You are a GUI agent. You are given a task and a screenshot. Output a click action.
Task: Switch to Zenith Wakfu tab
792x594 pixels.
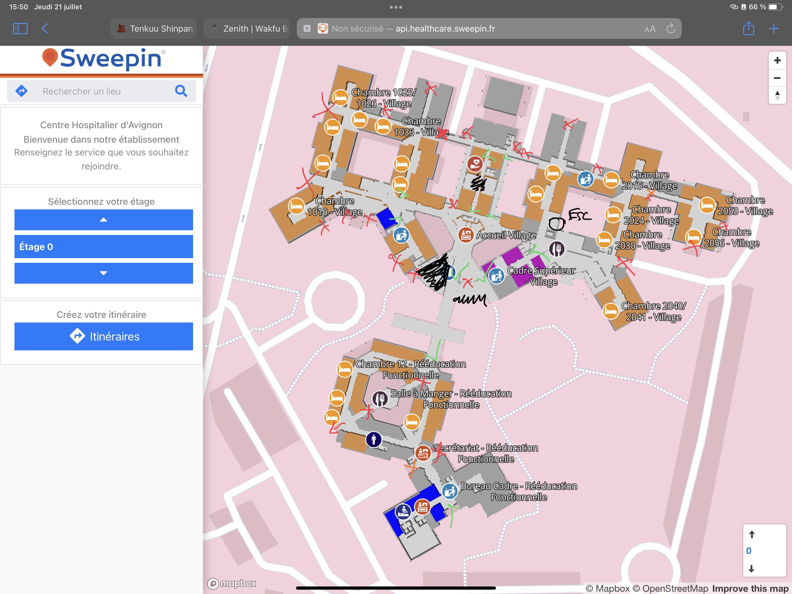pos(247,29)
